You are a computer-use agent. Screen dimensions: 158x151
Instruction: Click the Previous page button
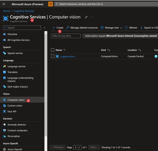(58, 147)
